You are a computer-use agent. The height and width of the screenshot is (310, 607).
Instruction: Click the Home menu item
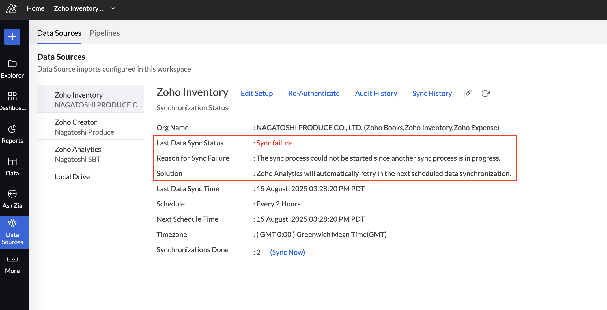pos(36,8)
